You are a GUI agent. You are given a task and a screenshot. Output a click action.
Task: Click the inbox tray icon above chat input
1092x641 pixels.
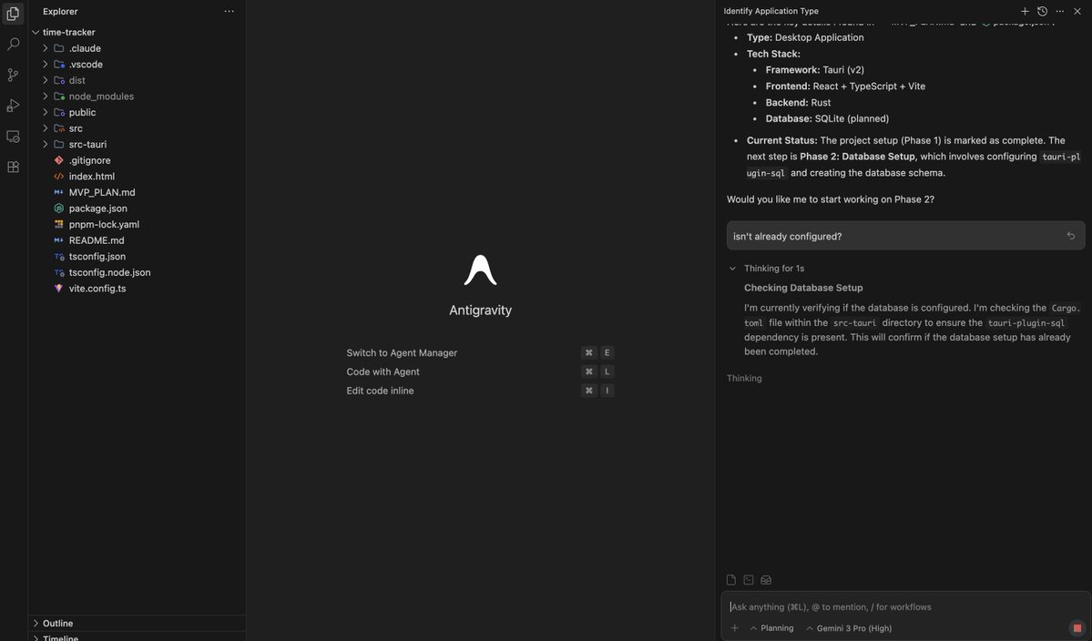766,580
